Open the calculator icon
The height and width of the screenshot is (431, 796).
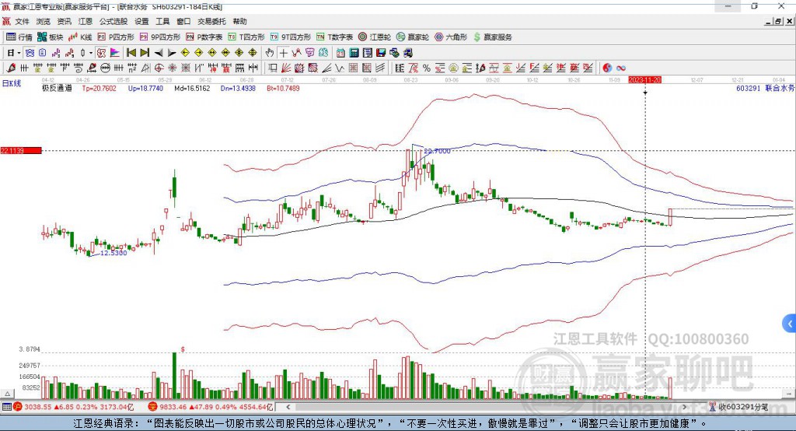tap(354, 53)
